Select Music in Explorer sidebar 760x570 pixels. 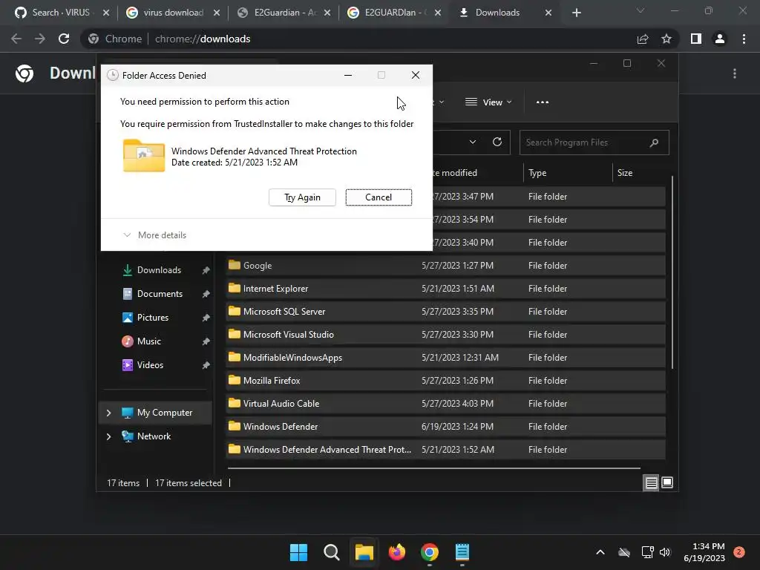148,341
